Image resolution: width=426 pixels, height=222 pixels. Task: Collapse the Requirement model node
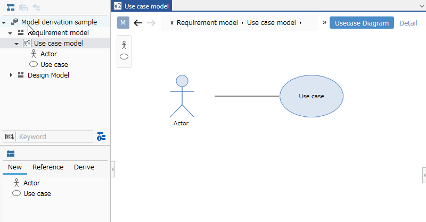(10, 33)
